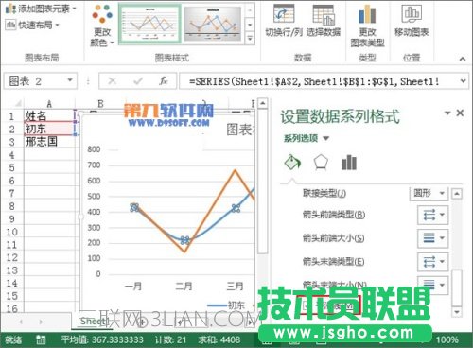The width and height of the screenshot is (473, 348).
Task: Switch to the Sheet1 tab
Action: (x=92, y=322)
